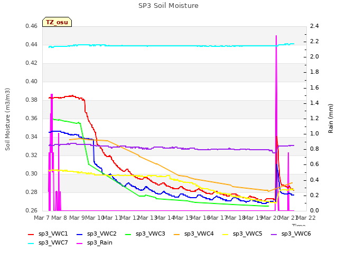Image resolution: width=338 pixels, height=253 pixels.
Task: Click the 0.40 soil moisture tick label
Action: pos(32,81)
